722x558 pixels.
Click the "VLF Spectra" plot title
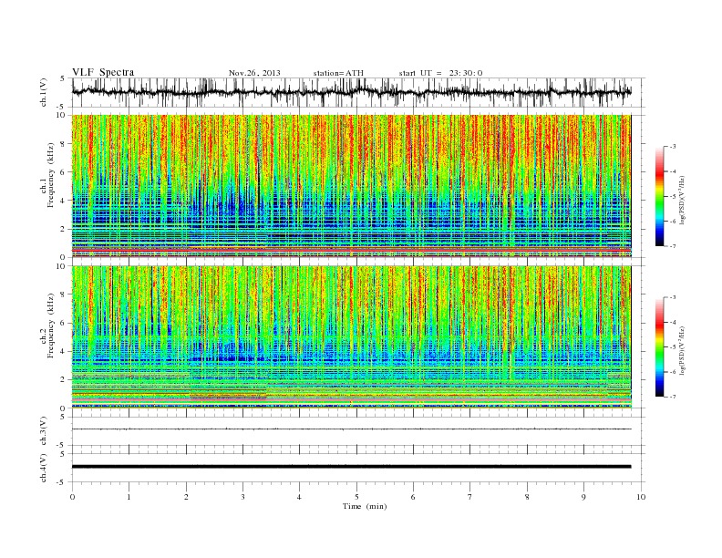103,72
